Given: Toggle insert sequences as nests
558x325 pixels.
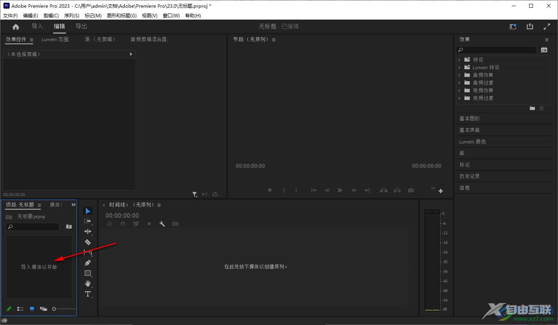Looking at the screenshot, I should coord(110,224).
